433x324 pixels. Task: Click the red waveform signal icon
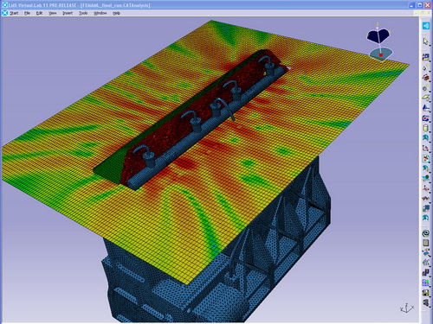pyautogui.click(x=425, y=199)
